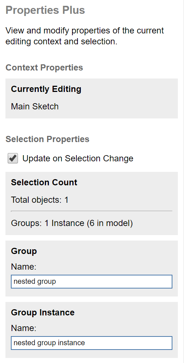Click the Selection Count heading
Viewport: 184px width, 363px height.
[44, 182]
